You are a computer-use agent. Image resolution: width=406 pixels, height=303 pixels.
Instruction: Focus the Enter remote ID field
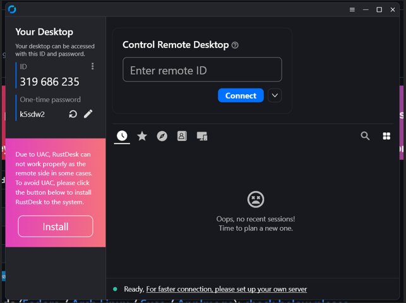click(202, 70)
